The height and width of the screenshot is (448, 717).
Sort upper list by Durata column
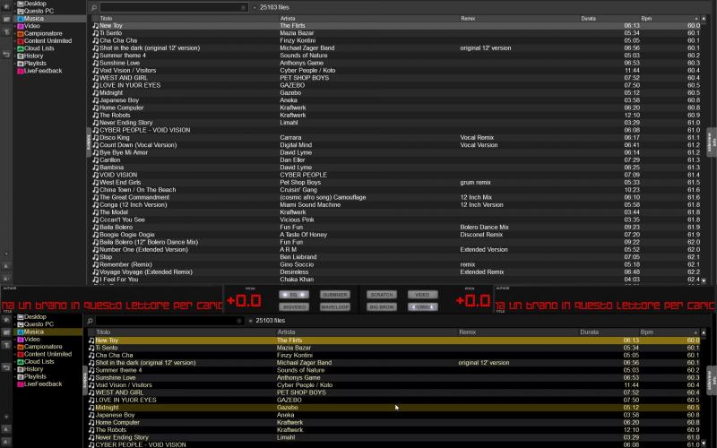tap(588, 18)
